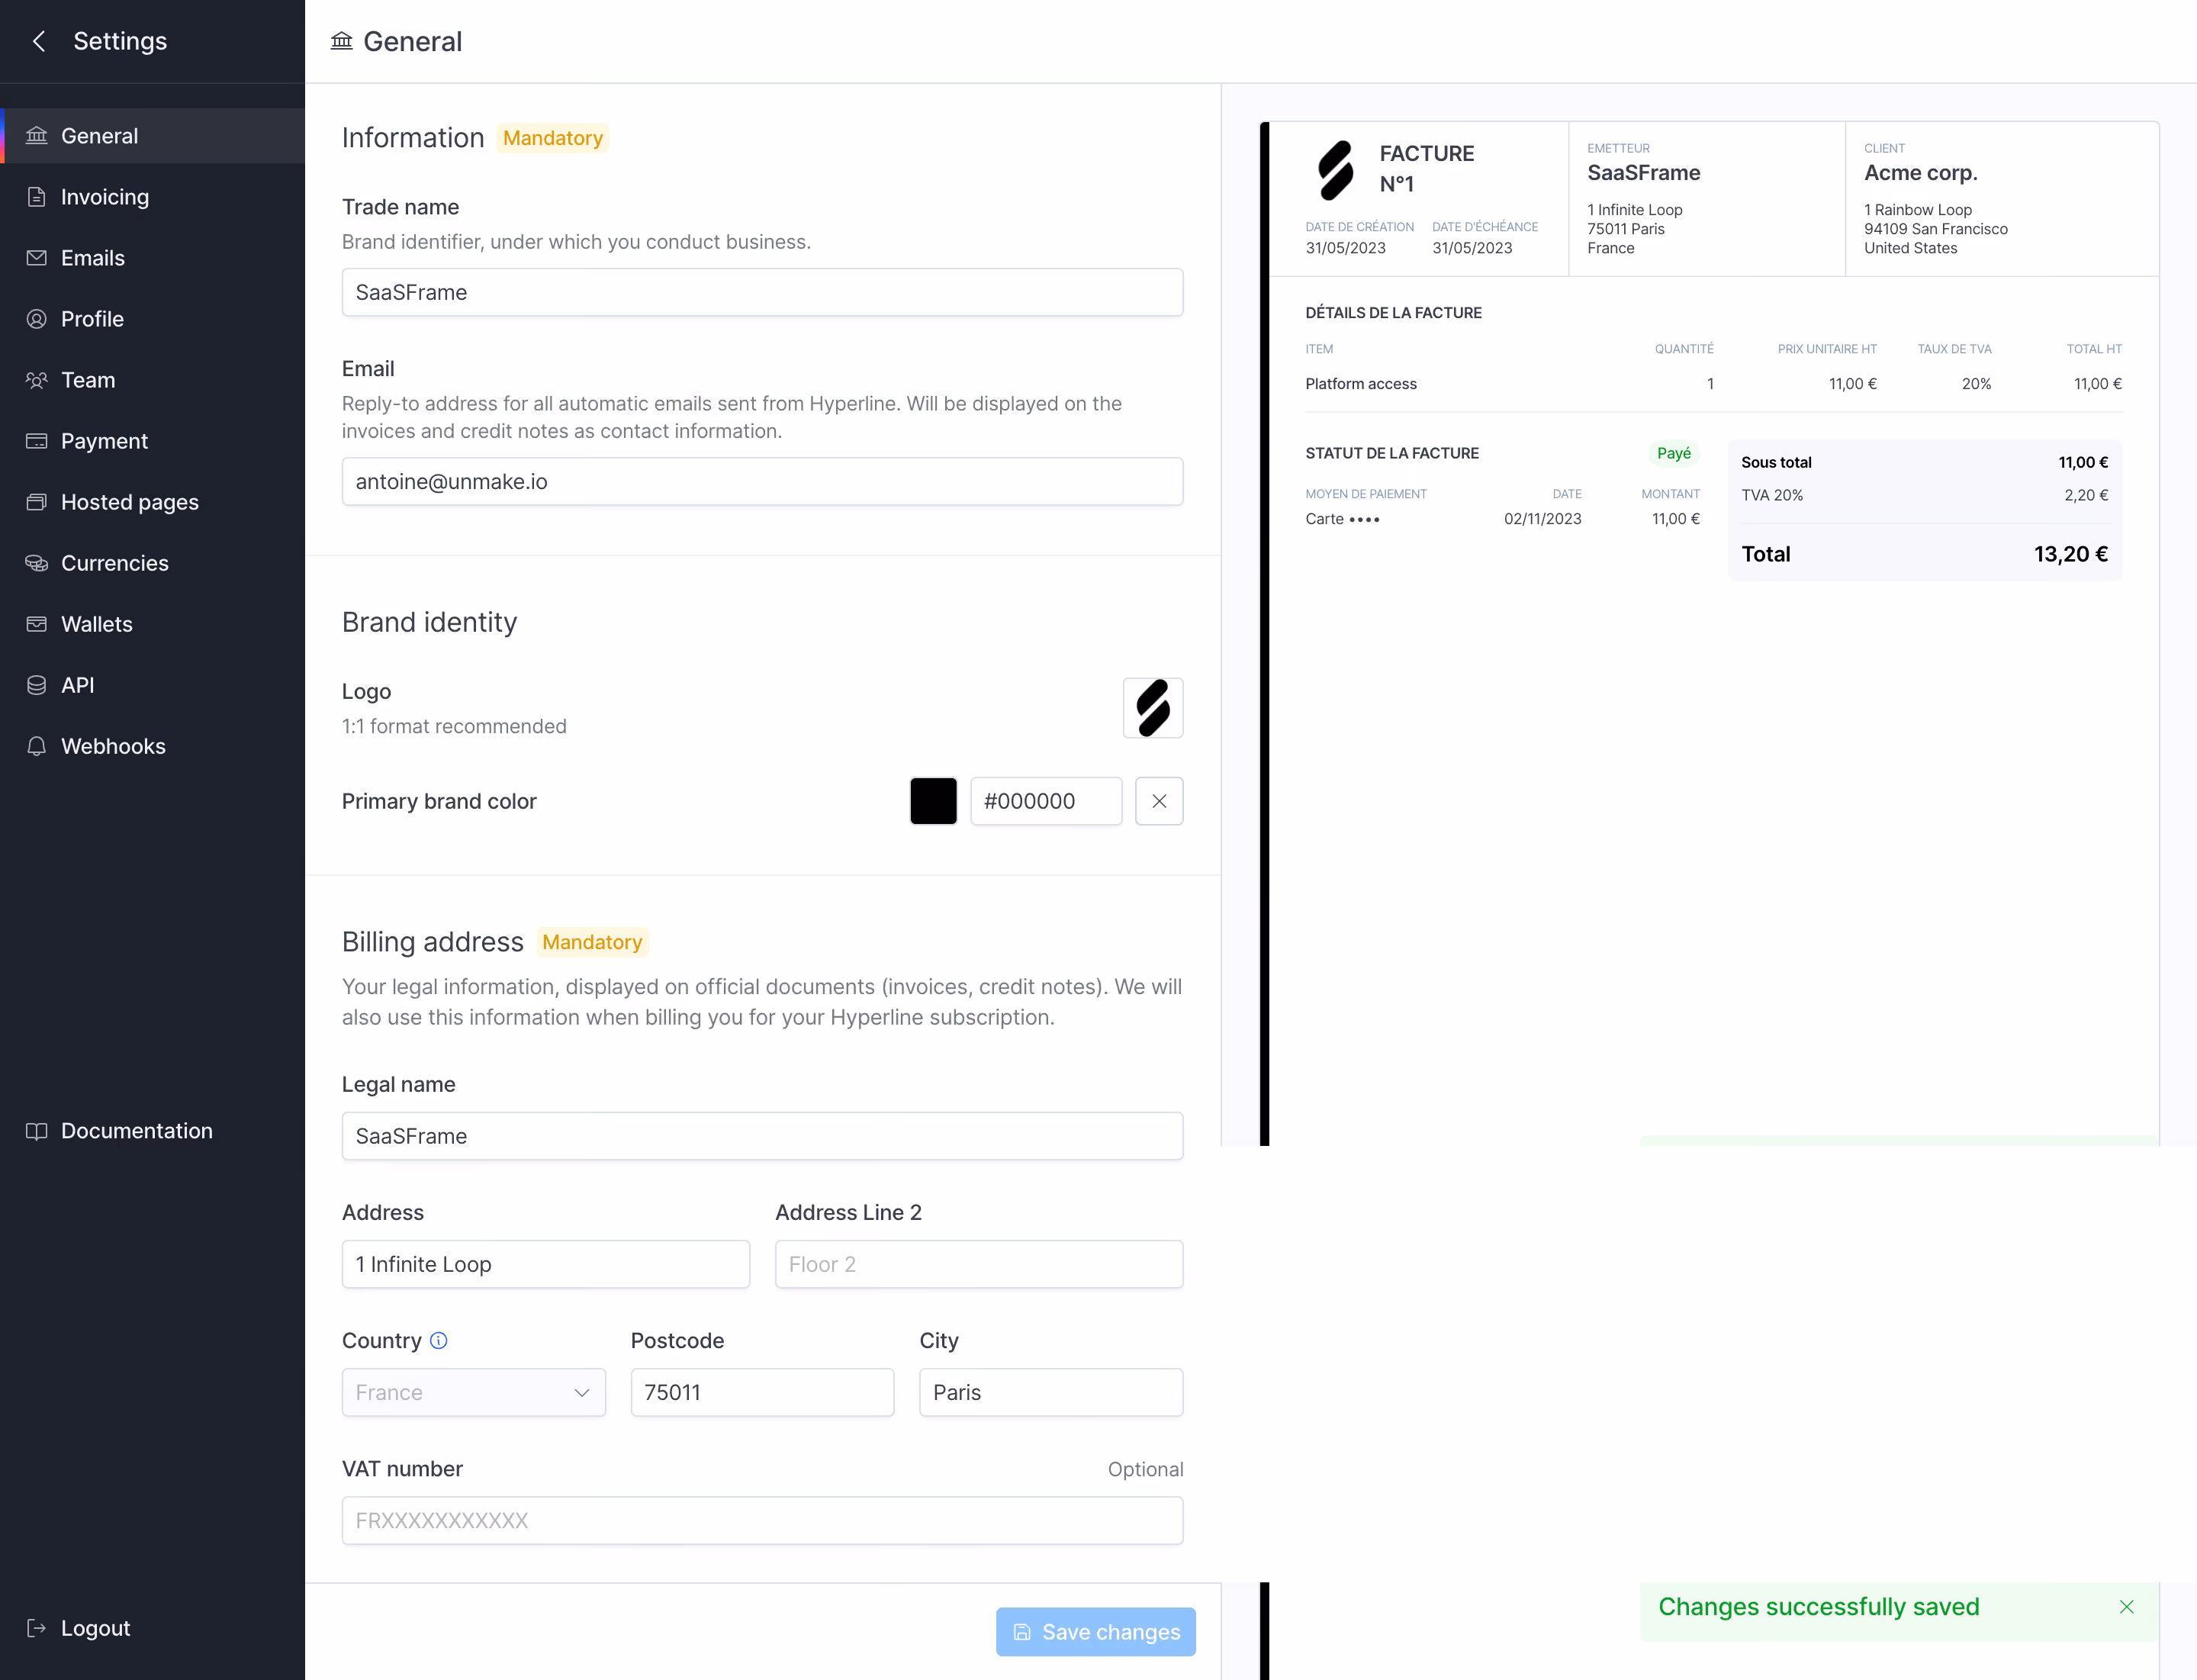This screenshot has height=1680, width=2197.
Task: Click the Country info icon
Action: pyautogui.click(x=439, y=1340)
